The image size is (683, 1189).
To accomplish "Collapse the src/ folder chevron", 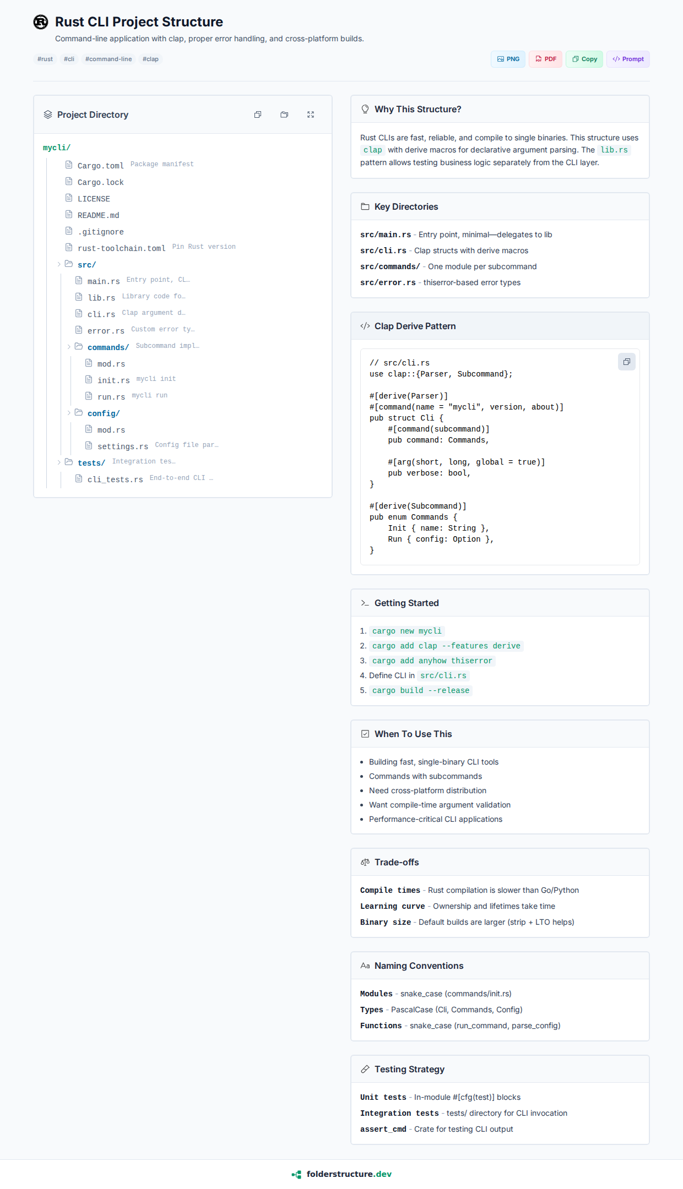I will 59,264.
